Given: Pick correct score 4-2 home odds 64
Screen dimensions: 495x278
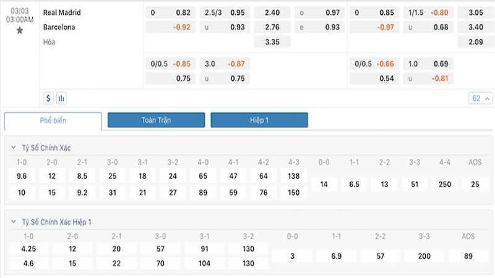Looking at the screenshot, I should (264, 176).
